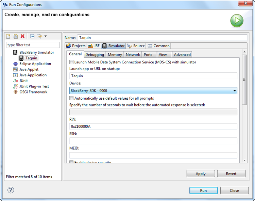Open the help question mark icon
The image size is (255, 201).
click(x=11, y=190)
